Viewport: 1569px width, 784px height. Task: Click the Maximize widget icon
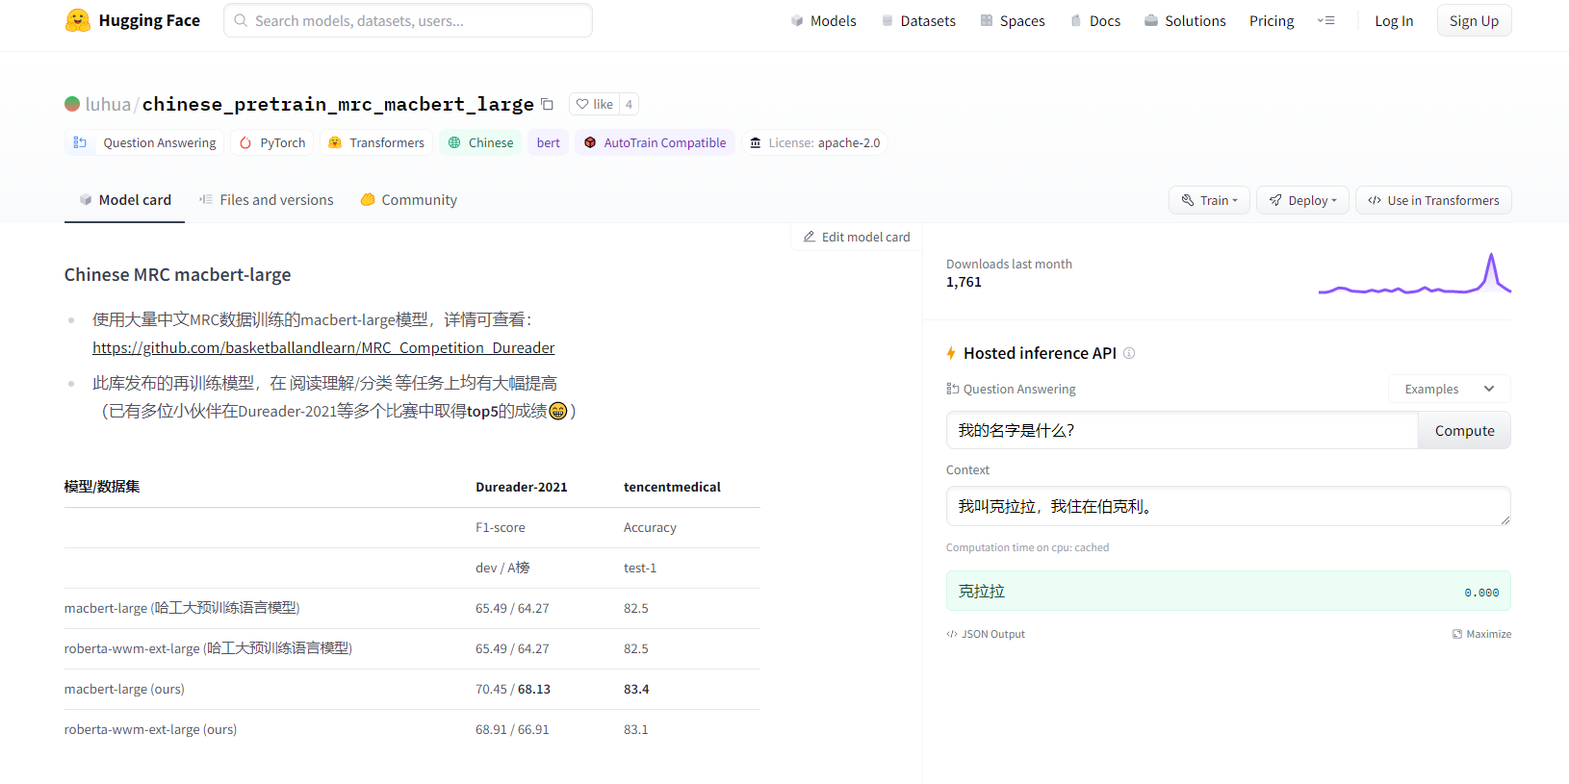click(1457, 634)
